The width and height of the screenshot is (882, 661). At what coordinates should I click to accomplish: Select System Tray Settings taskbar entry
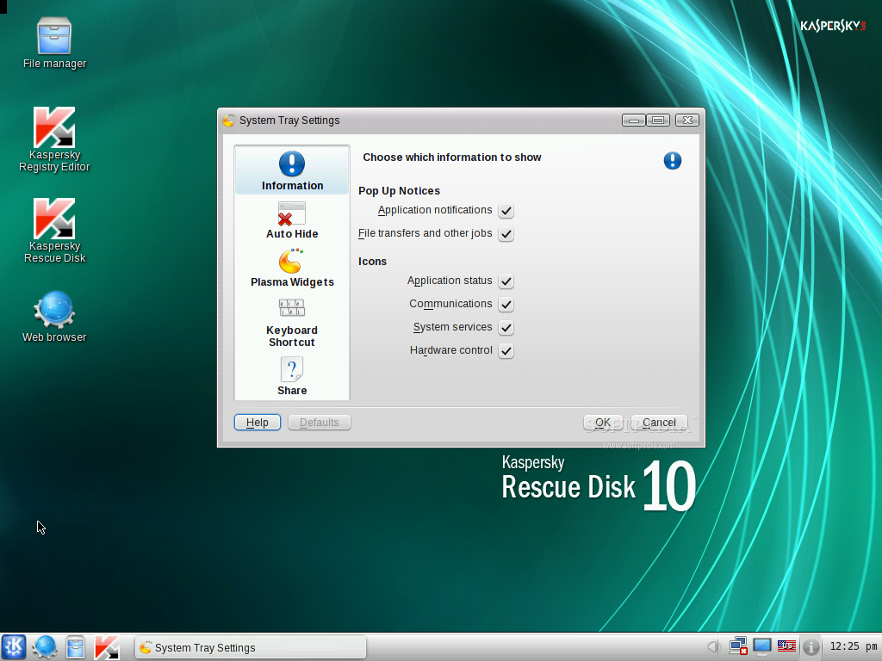[x=251, y=647]
